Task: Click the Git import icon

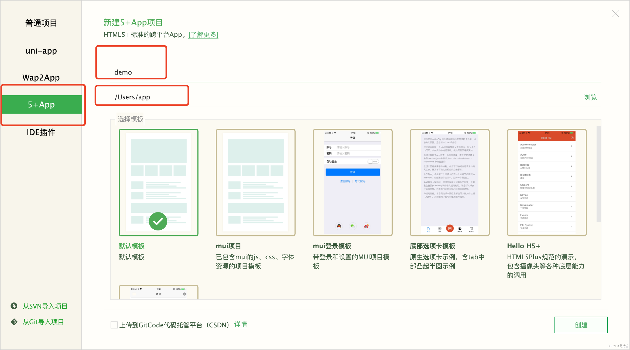Action: [x=14, y=322]
